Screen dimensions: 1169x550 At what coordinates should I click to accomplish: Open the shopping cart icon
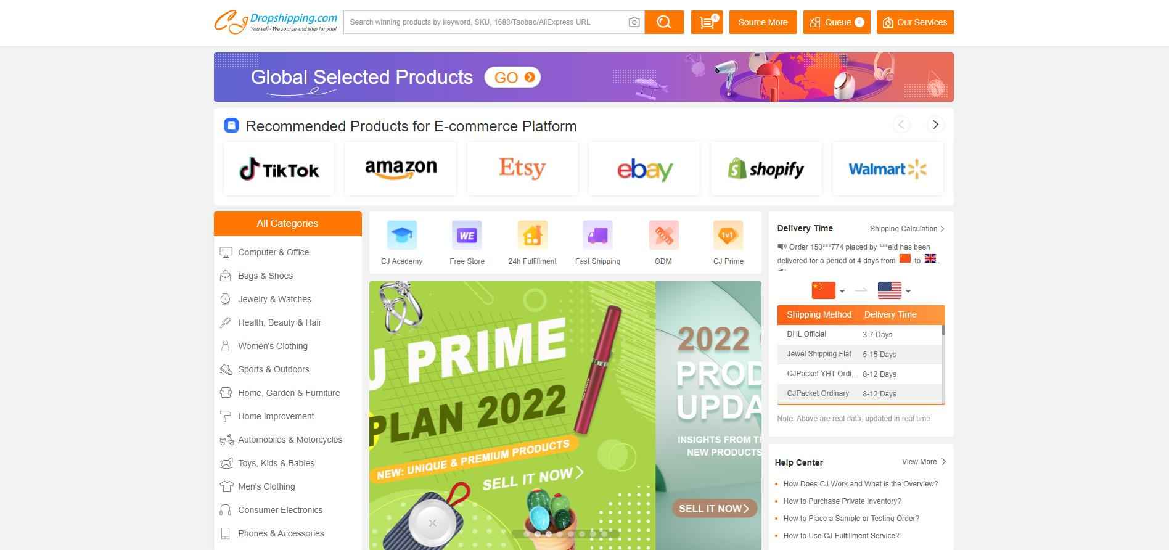tap(707, 22)
